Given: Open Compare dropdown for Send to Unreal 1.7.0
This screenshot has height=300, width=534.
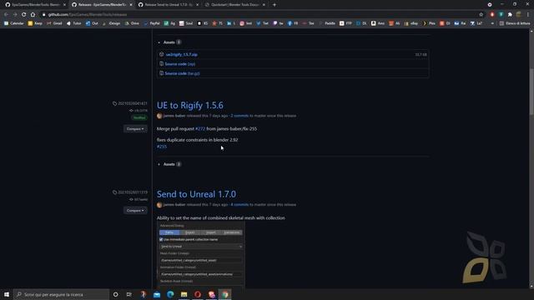Looking at the screenshot, I should (x=135, y=211).
